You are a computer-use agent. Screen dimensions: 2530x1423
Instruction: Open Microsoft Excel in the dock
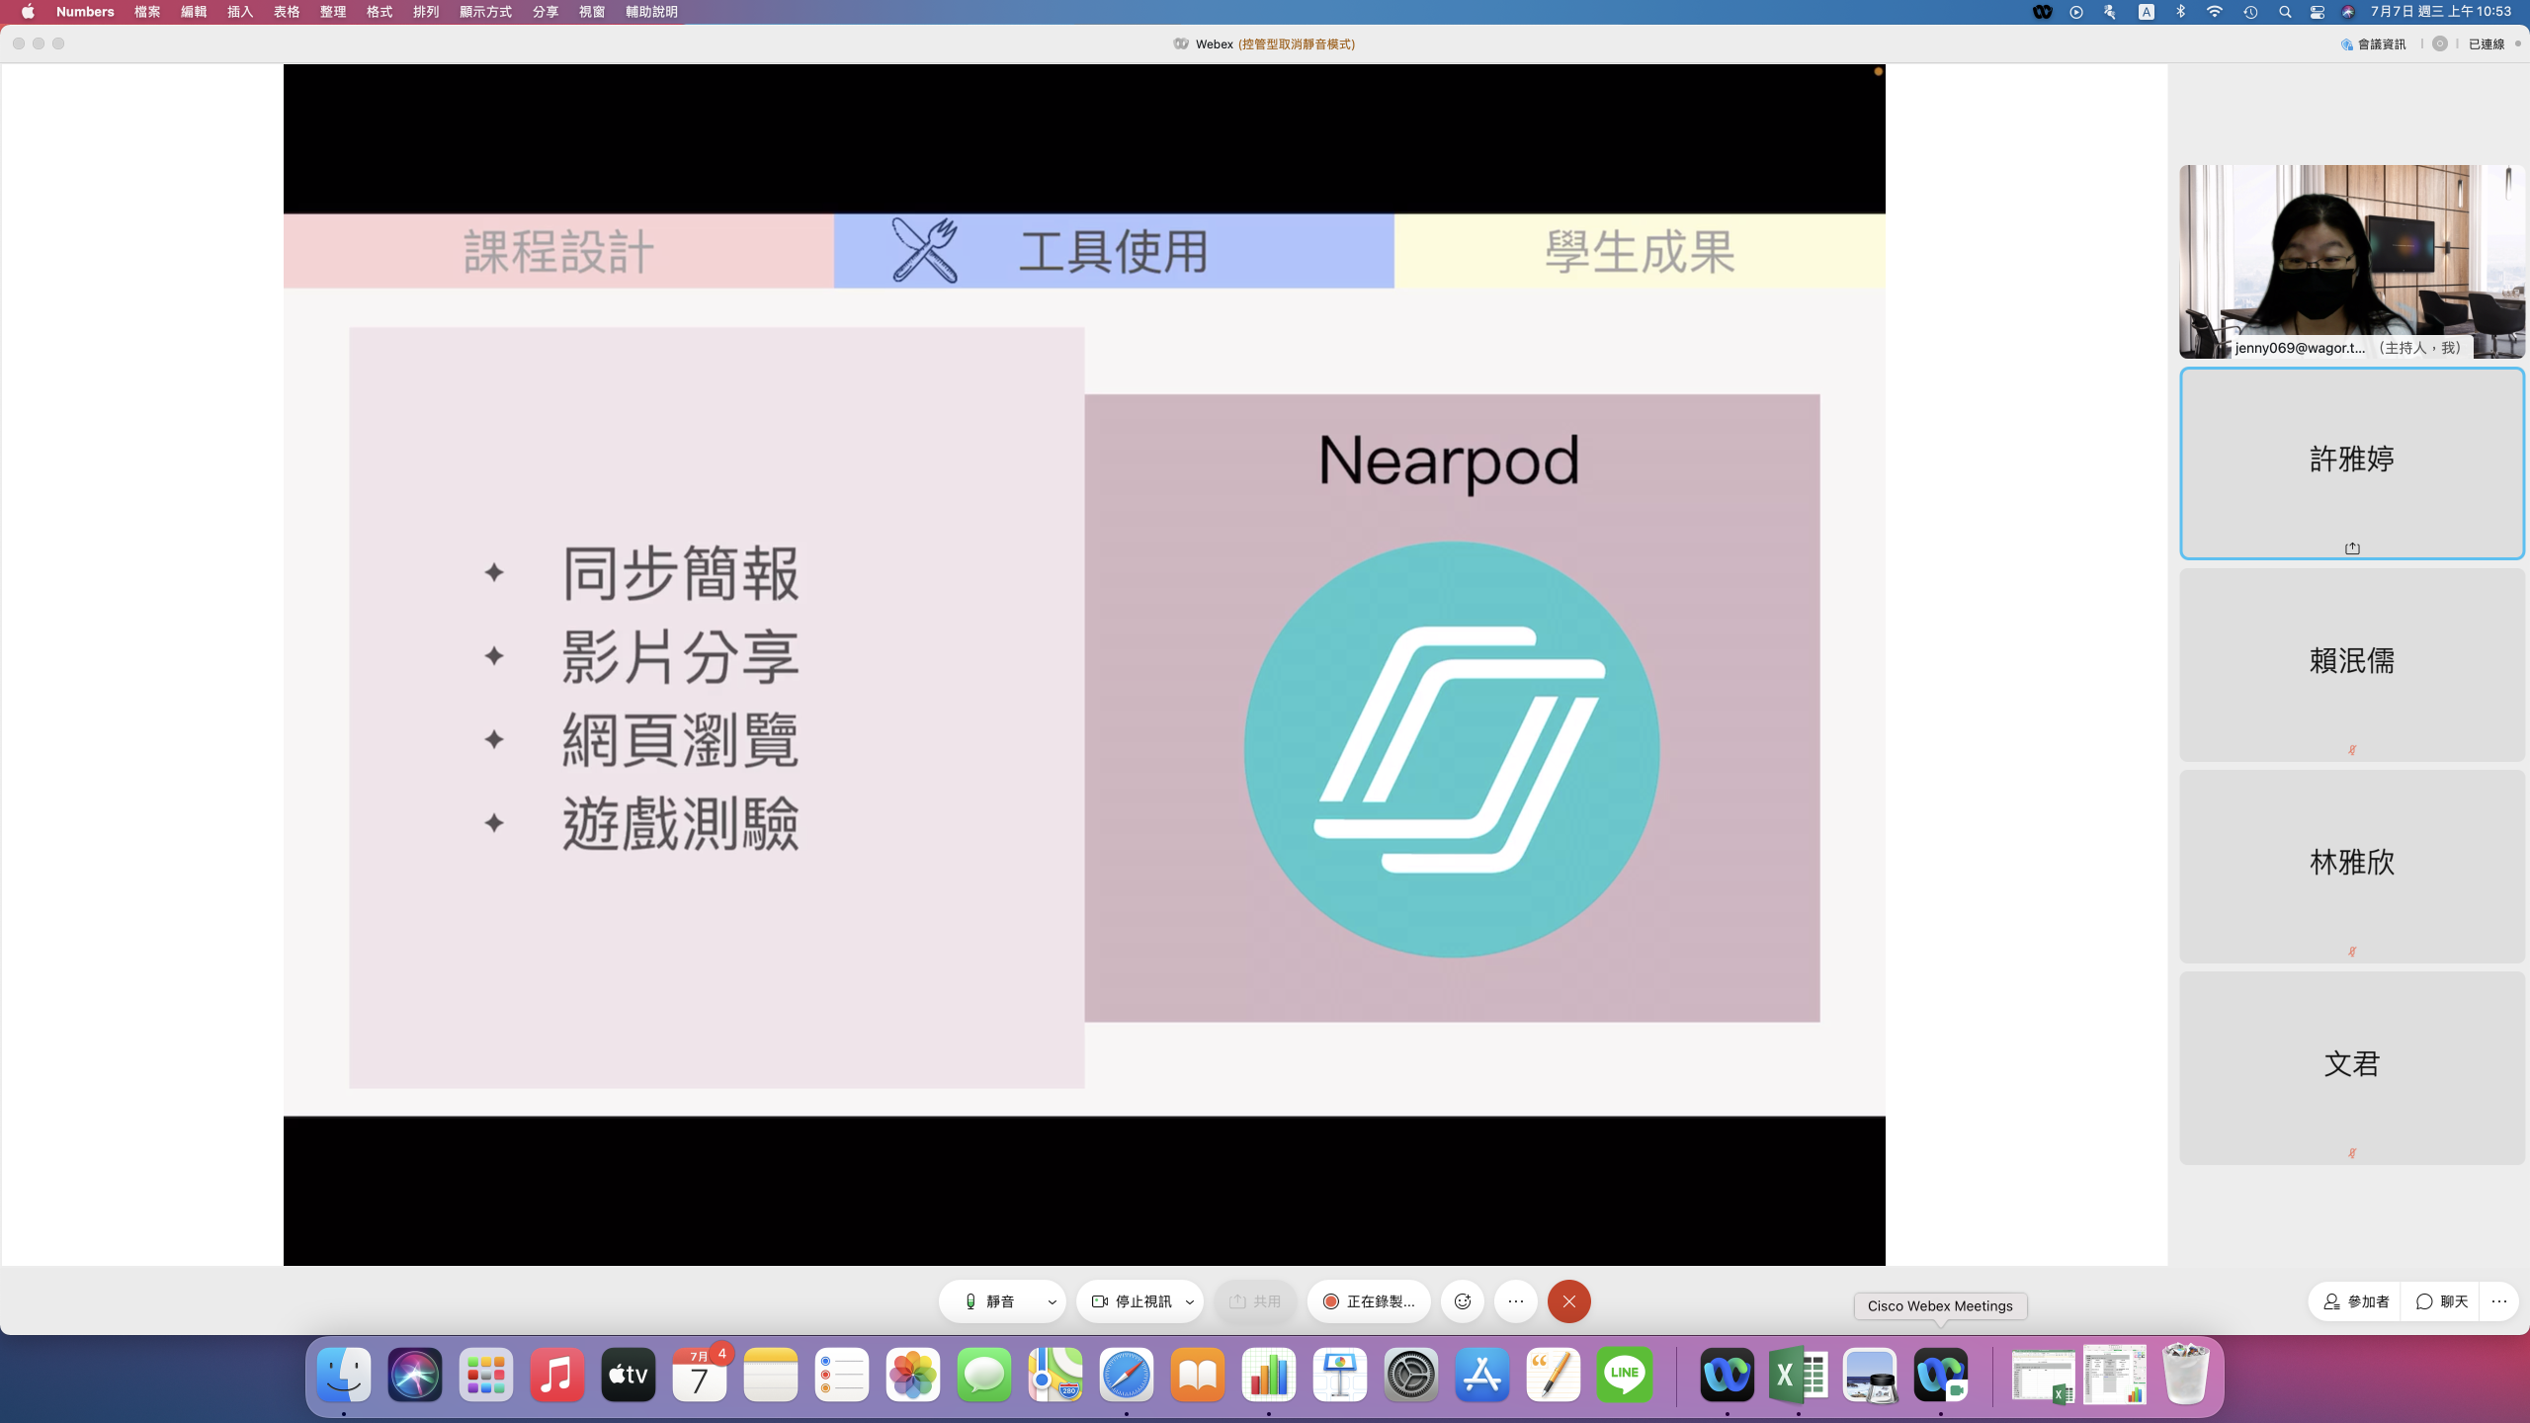point(1798,1375)
